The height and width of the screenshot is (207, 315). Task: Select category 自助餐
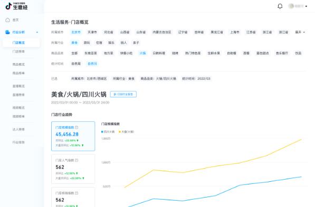click(x=232, y=53)
